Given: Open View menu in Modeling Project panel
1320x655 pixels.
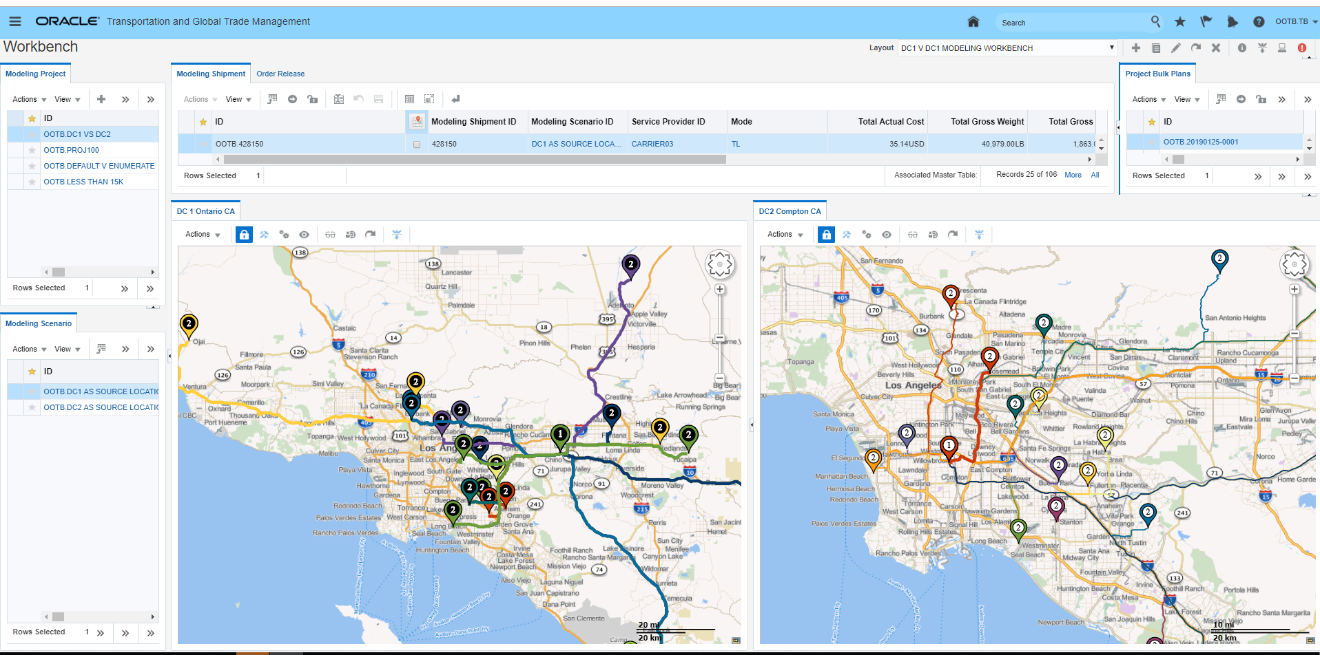Looking at the screenshot, I should click(68, 99).
